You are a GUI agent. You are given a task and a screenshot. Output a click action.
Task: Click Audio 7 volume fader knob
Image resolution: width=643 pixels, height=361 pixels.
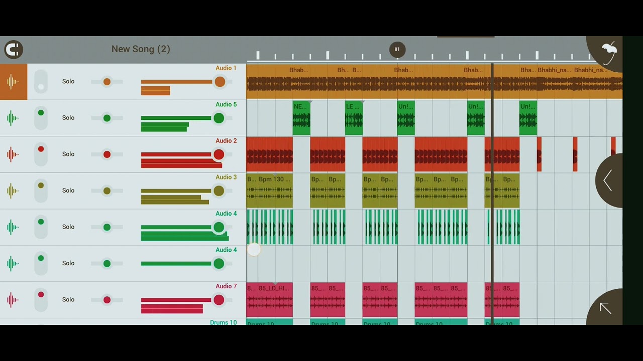coord(219,300)
